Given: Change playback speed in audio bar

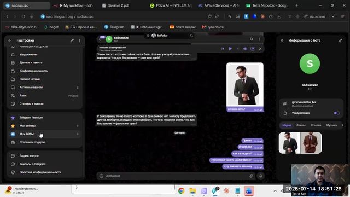Looking at the screenshot, I should [x=253, y=49].
